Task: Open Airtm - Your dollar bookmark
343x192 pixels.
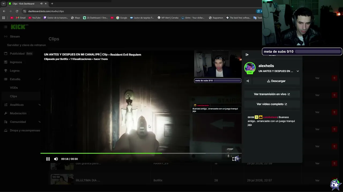Action: pyautogui.click(x=193, y=18)
